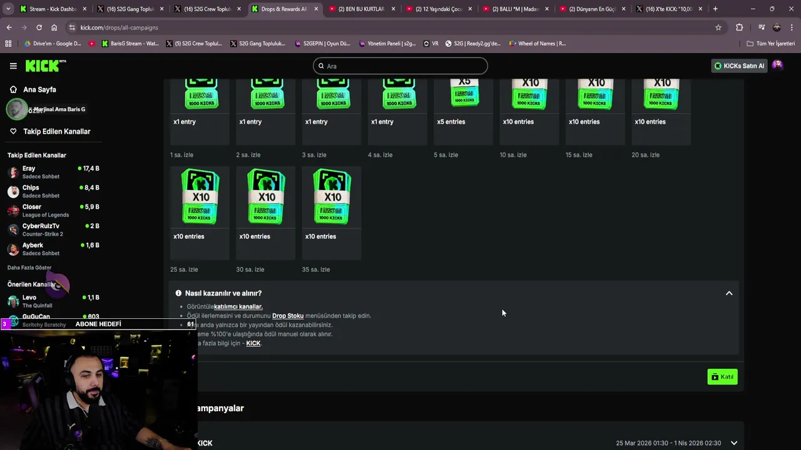Click the Ara search field
This screenshot has height=450, width=801.
400,66
